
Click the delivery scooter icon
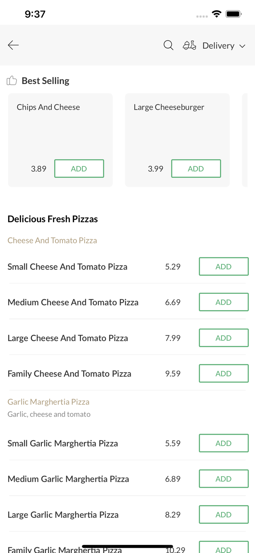click(x=189, y=45)
